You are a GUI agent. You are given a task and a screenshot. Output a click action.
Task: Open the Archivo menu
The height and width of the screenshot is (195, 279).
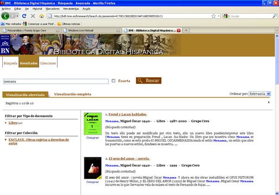click(6, 9)
